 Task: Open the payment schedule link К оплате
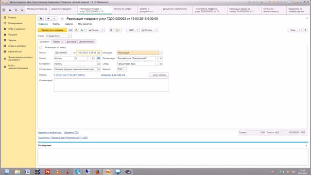[x=69, y=75]
